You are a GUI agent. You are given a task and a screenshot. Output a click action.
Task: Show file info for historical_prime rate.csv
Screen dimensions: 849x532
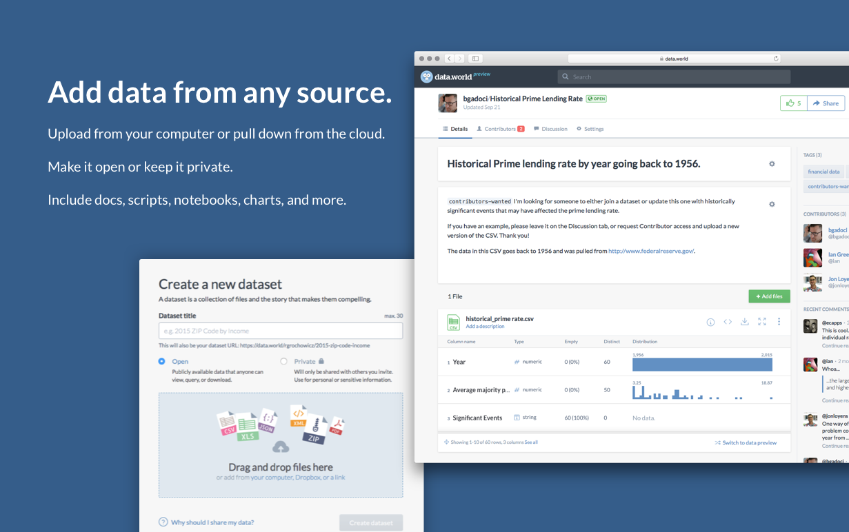710,322
